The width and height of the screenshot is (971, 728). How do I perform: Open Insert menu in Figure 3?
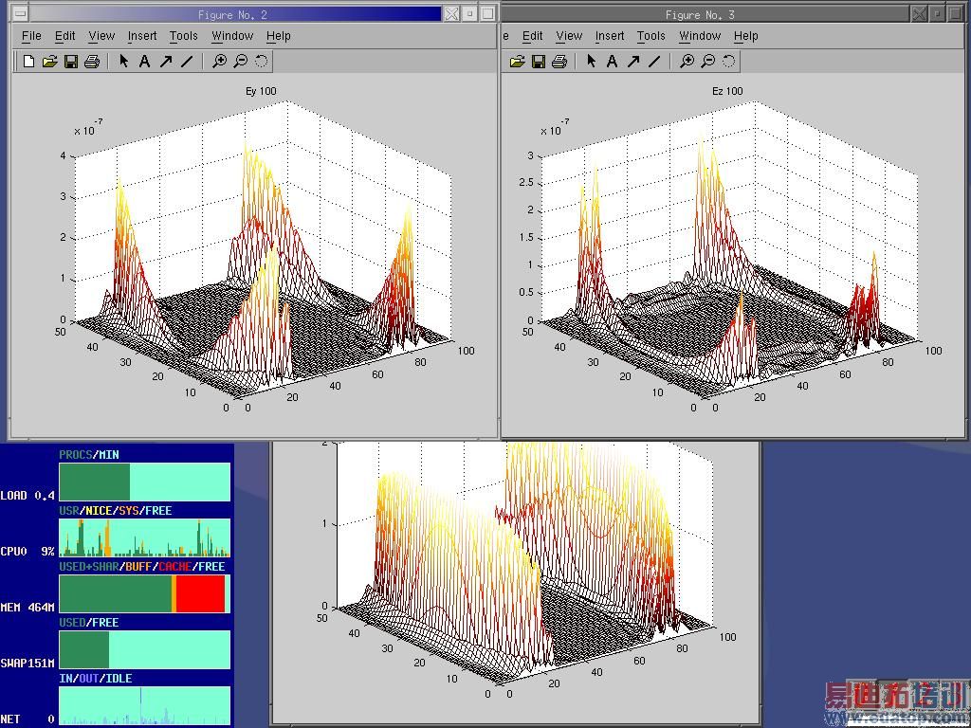(x=610, y=36)
